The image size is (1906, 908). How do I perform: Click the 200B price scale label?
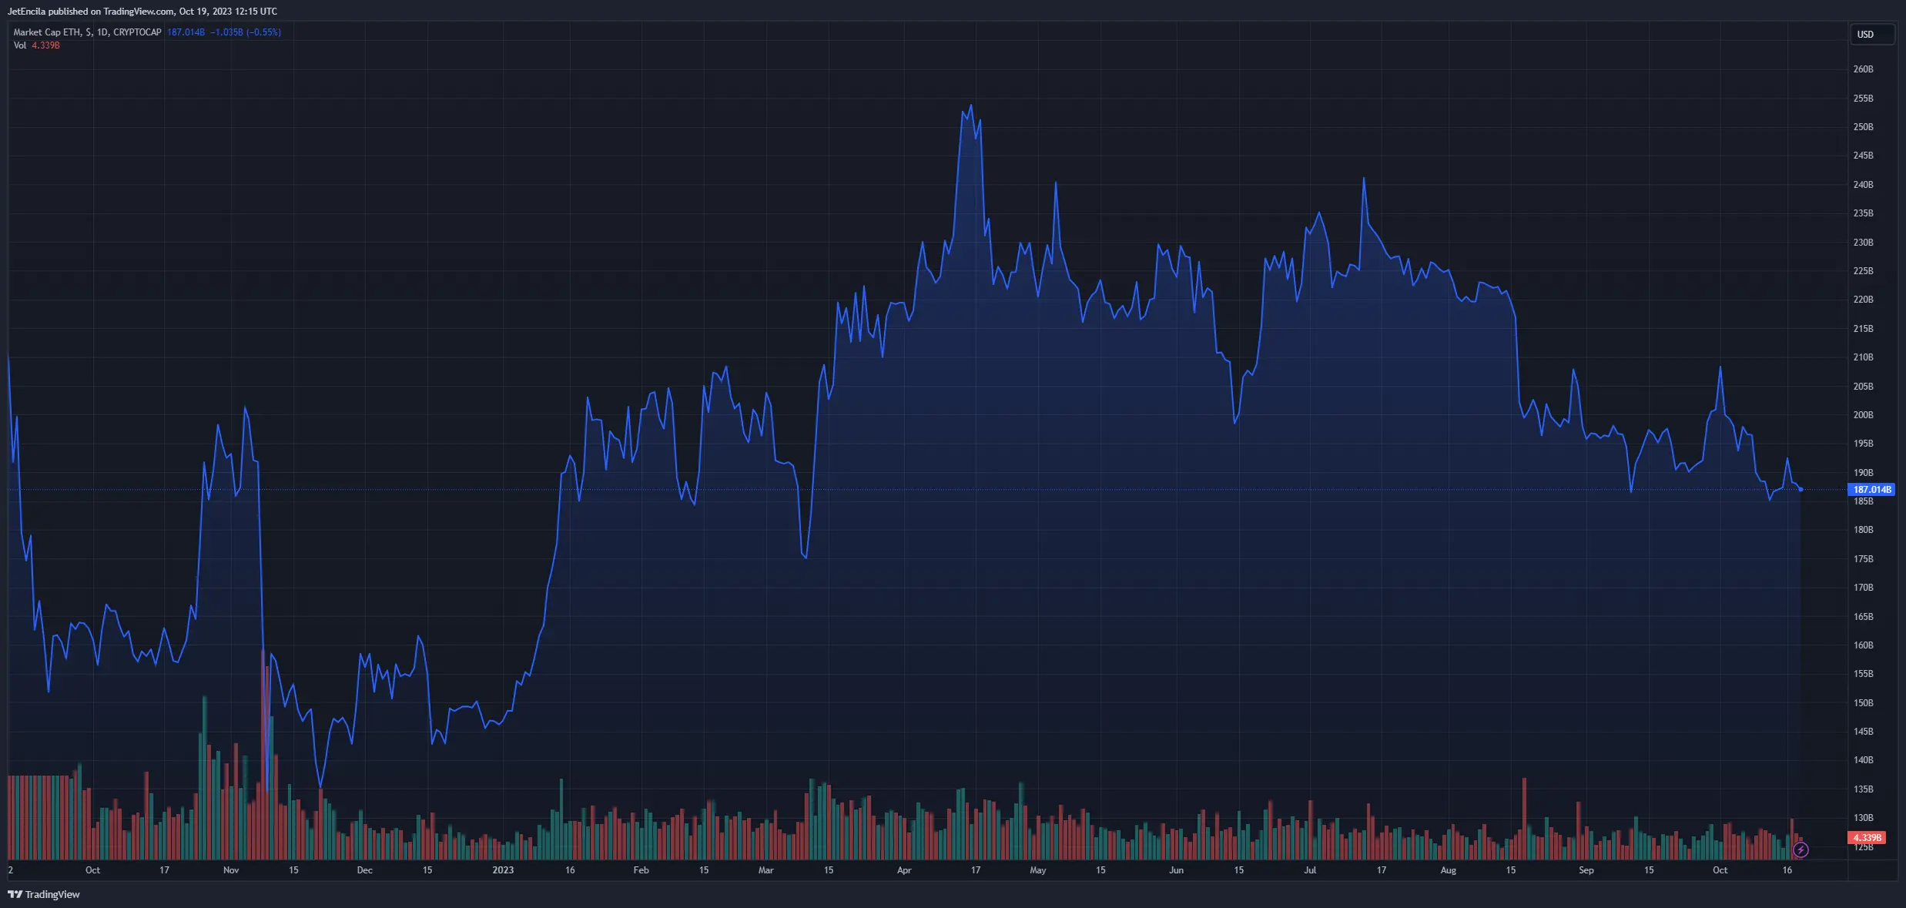pyautogui.click(x=1863, y=415)
